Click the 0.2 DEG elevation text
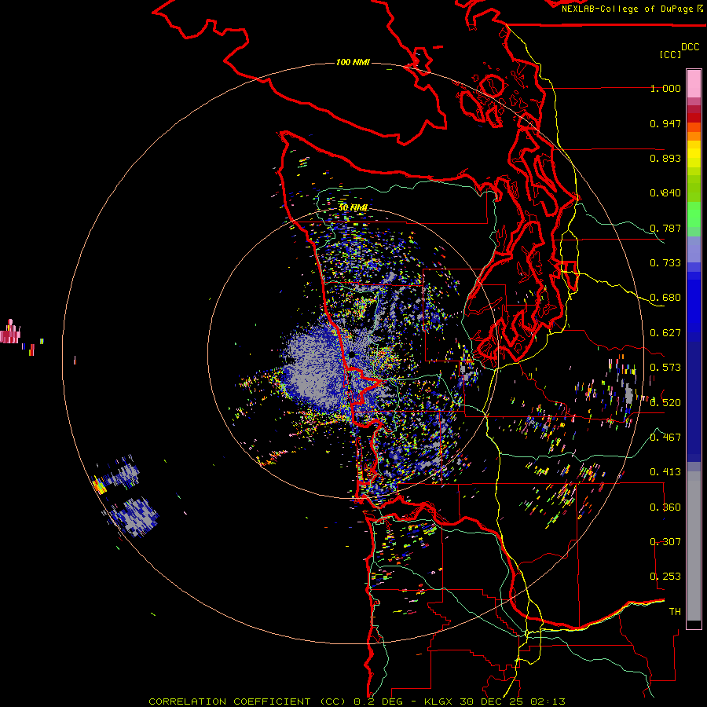707x707 pixels. (x=379, y=702)
